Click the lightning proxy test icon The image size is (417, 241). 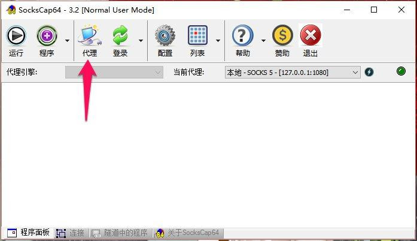pyautogui.click(x=369, y=72)
